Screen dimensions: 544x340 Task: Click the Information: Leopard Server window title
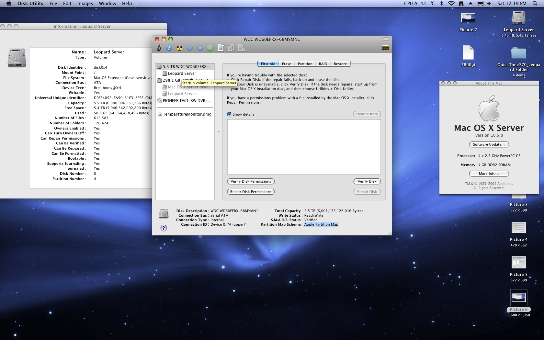(x=82, y=26)
